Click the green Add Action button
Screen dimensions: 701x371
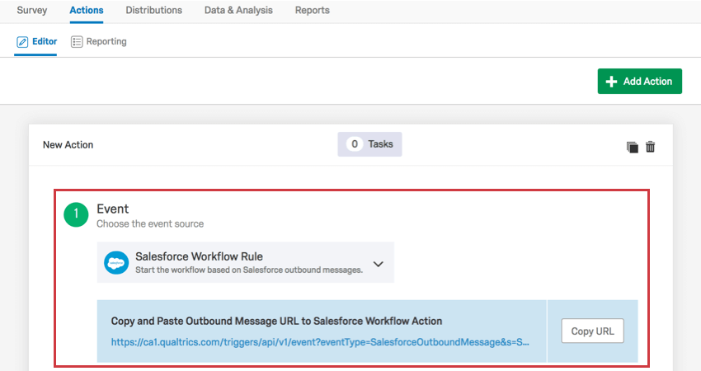640,82
